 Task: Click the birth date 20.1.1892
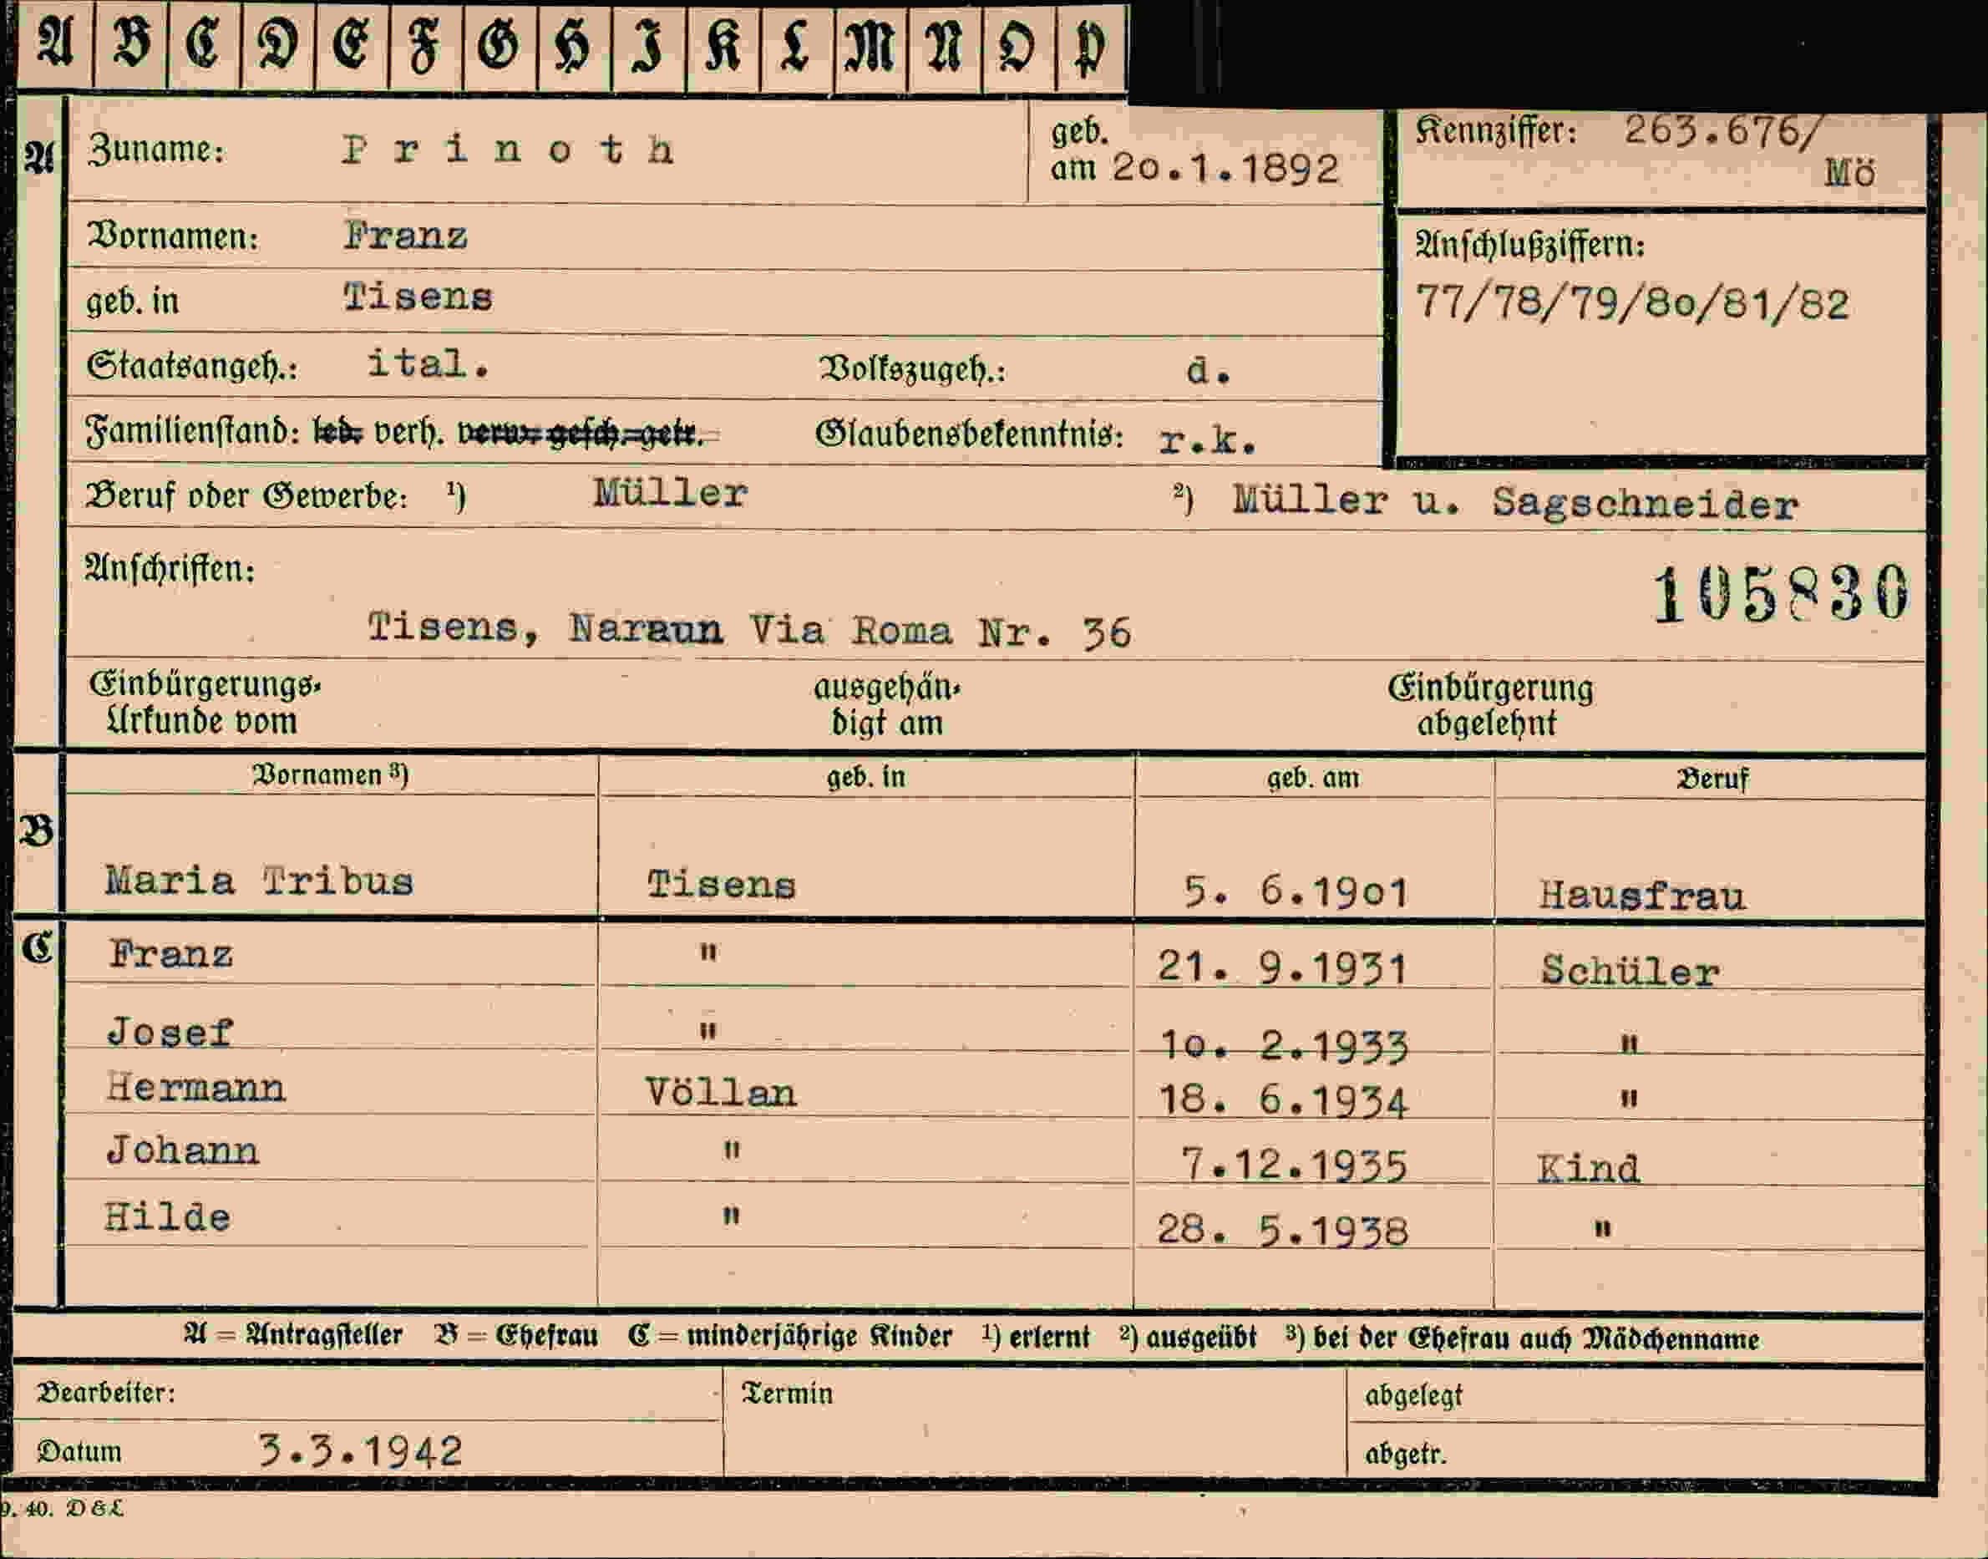(x=1225, y=169)
